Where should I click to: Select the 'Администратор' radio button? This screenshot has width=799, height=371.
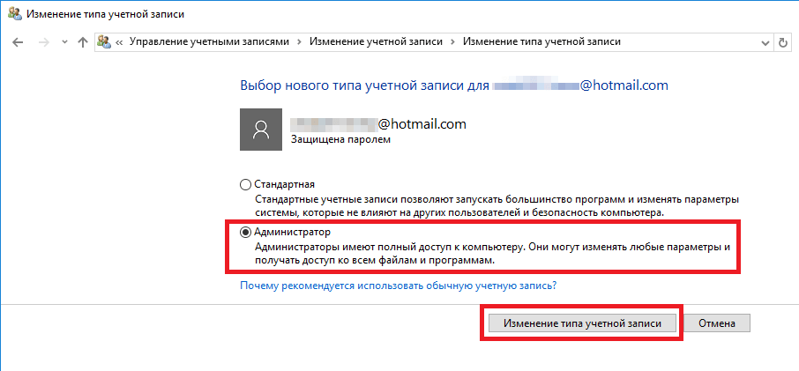[x=245, y=233]
